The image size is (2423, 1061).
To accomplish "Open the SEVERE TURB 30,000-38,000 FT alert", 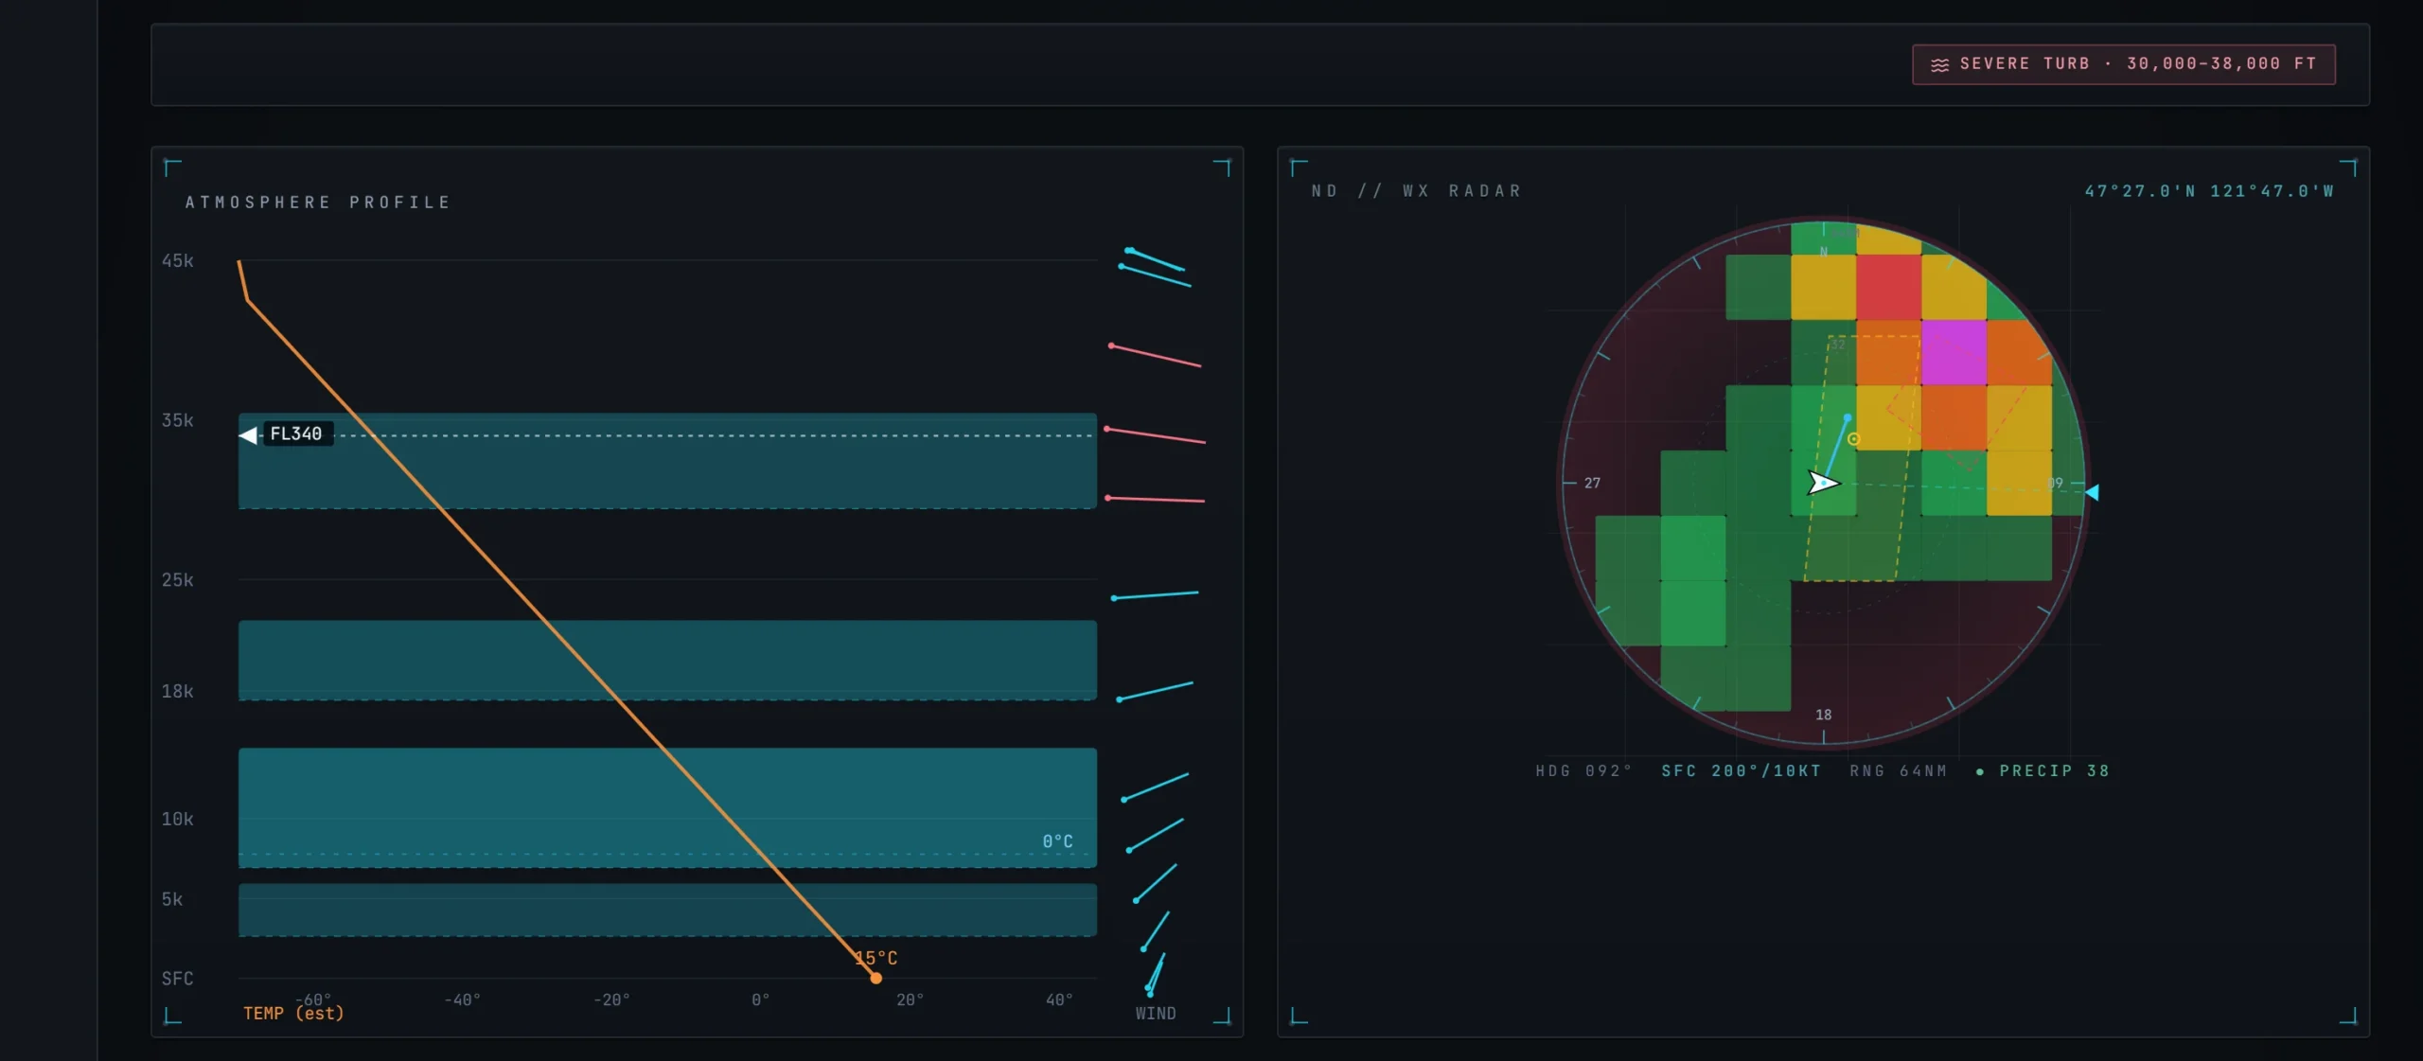I will click(2123, 64).
